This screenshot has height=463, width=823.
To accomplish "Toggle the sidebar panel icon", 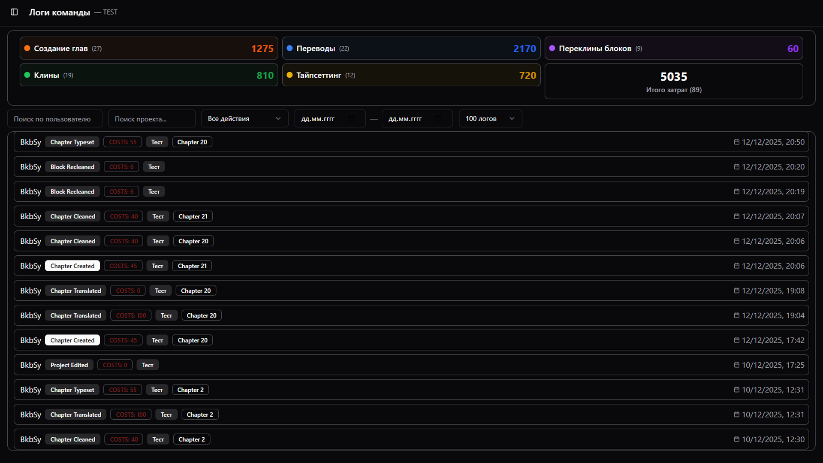I will point(14,12).
